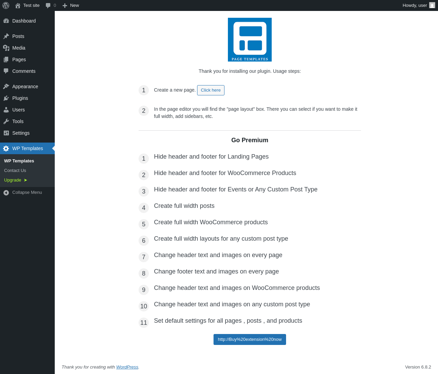This screenshot has height=374, width=438.
Task: Click 'Change header text and images on every page'
Action: (x=218, y=255)
